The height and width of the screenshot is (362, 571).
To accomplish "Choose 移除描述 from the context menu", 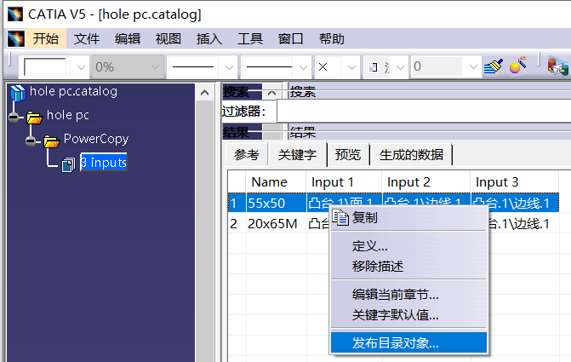I will (408, 267).
